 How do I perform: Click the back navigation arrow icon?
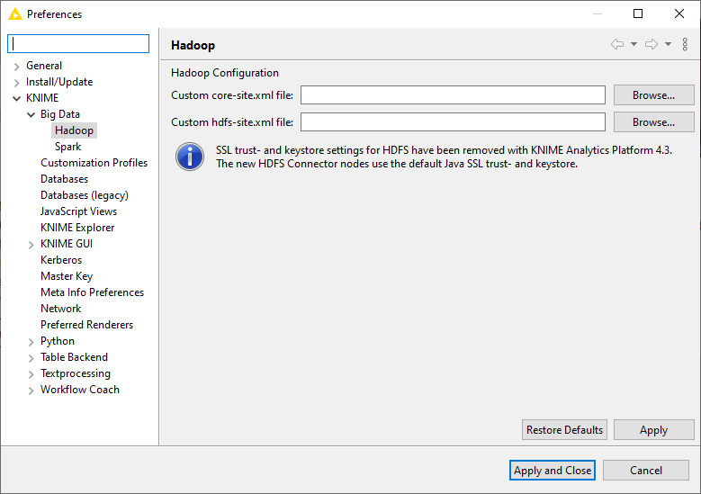pyautogui.click(x=617, y=44)
